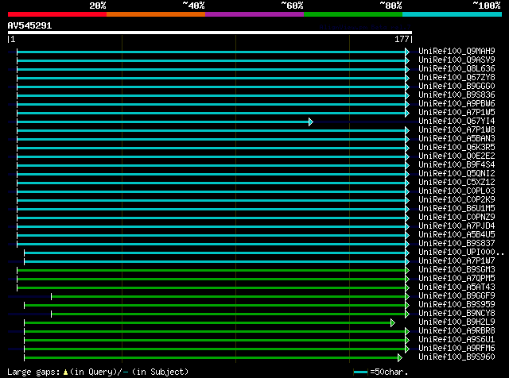
Task: Click the arrowhead ending the Q67YI4 alignment
Action: [311, 121]
